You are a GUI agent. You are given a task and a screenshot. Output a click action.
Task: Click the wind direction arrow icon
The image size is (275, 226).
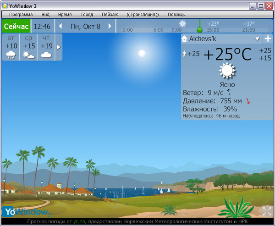pos(229,92)
